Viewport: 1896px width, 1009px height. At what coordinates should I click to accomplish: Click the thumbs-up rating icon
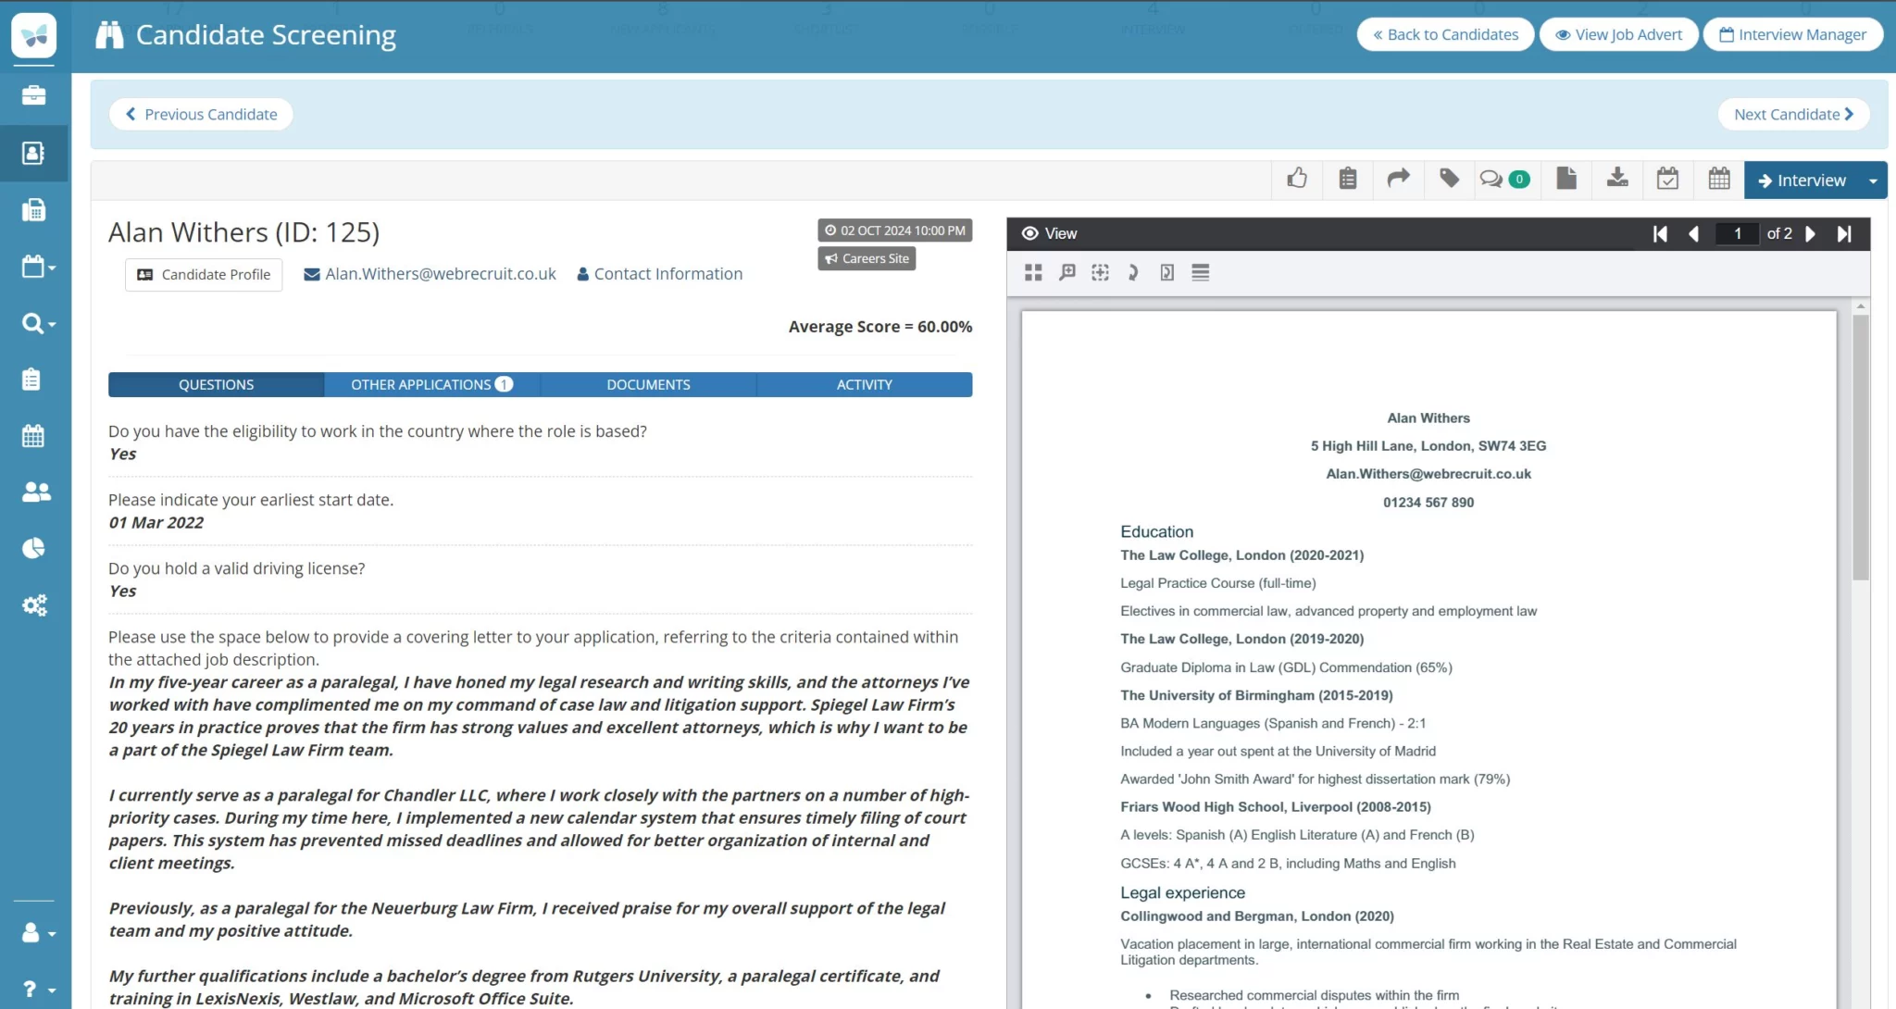1297,179
